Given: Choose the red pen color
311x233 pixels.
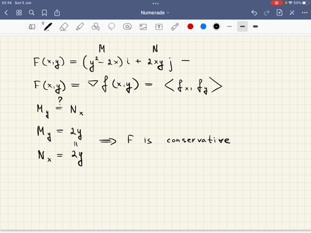Looking at the screenshot, I should pyautogui.click(x=190, y=27).
